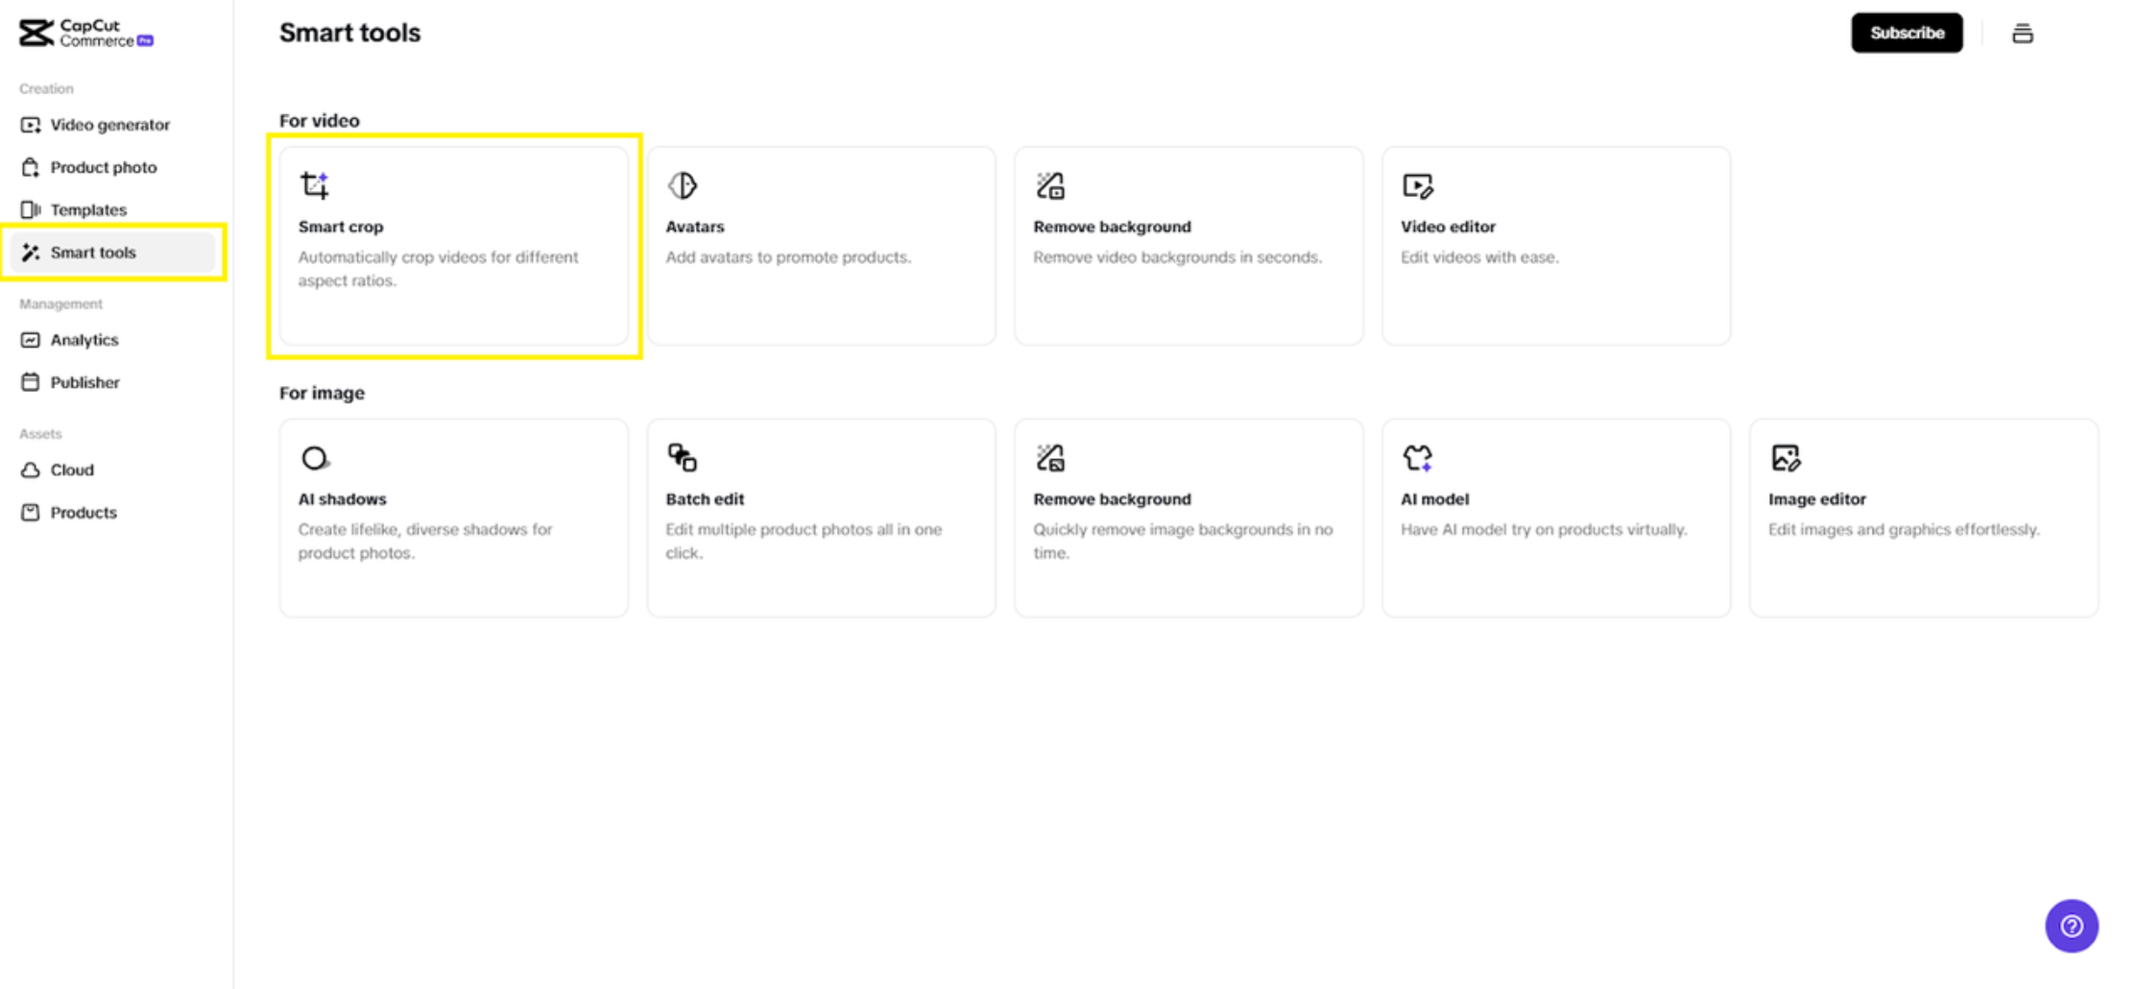Select Smart tools in sidebar
This screenshot has width=2138, height=989.
pos(113,253)
